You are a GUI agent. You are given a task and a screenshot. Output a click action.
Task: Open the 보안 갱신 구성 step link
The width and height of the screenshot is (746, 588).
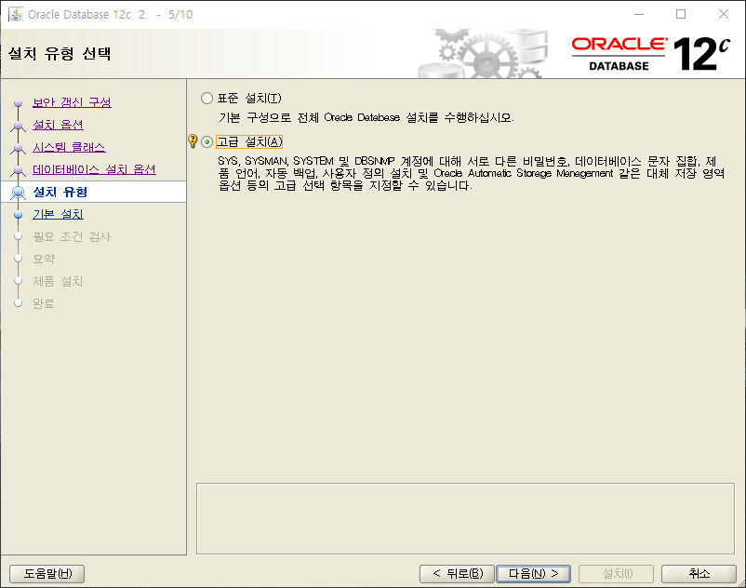72,102
